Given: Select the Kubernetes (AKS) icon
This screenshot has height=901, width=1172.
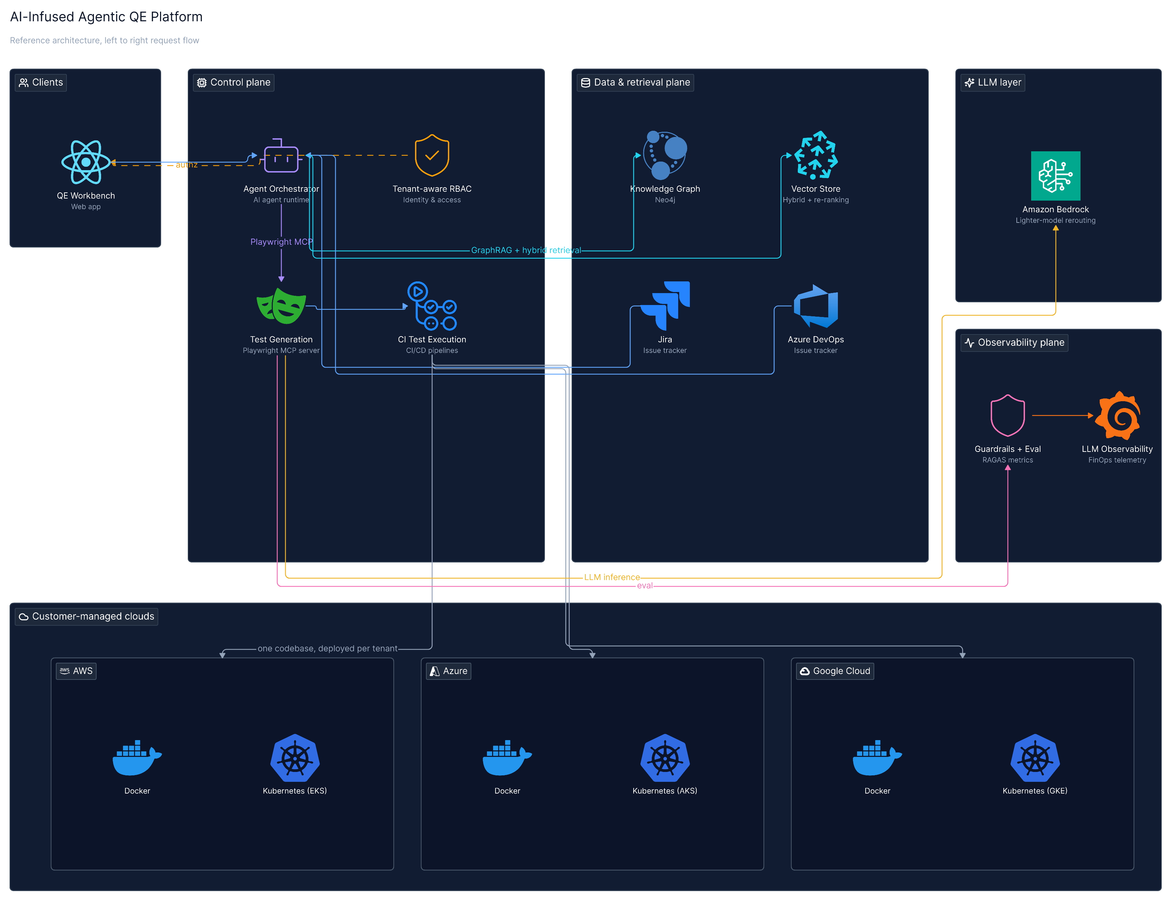Looking at the screenshot, I should coord(665,757).
